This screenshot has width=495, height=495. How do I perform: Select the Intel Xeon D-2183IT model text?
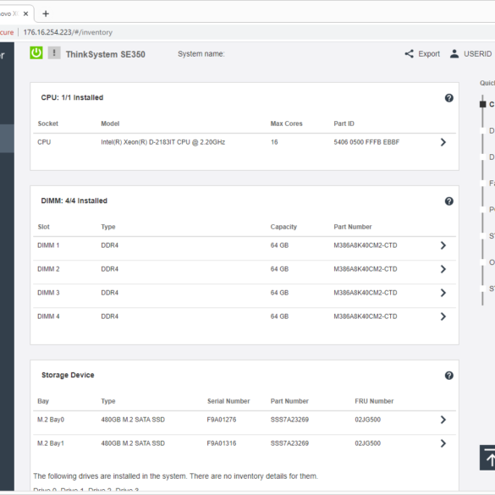click(x=163, y=142)
